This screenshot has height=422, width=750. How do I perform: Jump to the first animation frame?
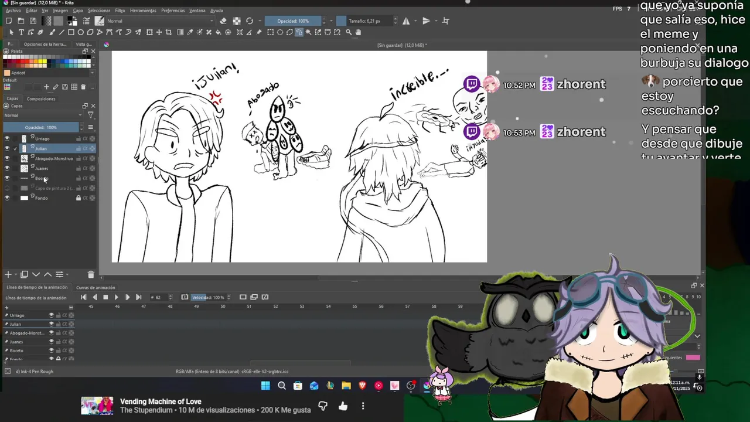point(84,297)
